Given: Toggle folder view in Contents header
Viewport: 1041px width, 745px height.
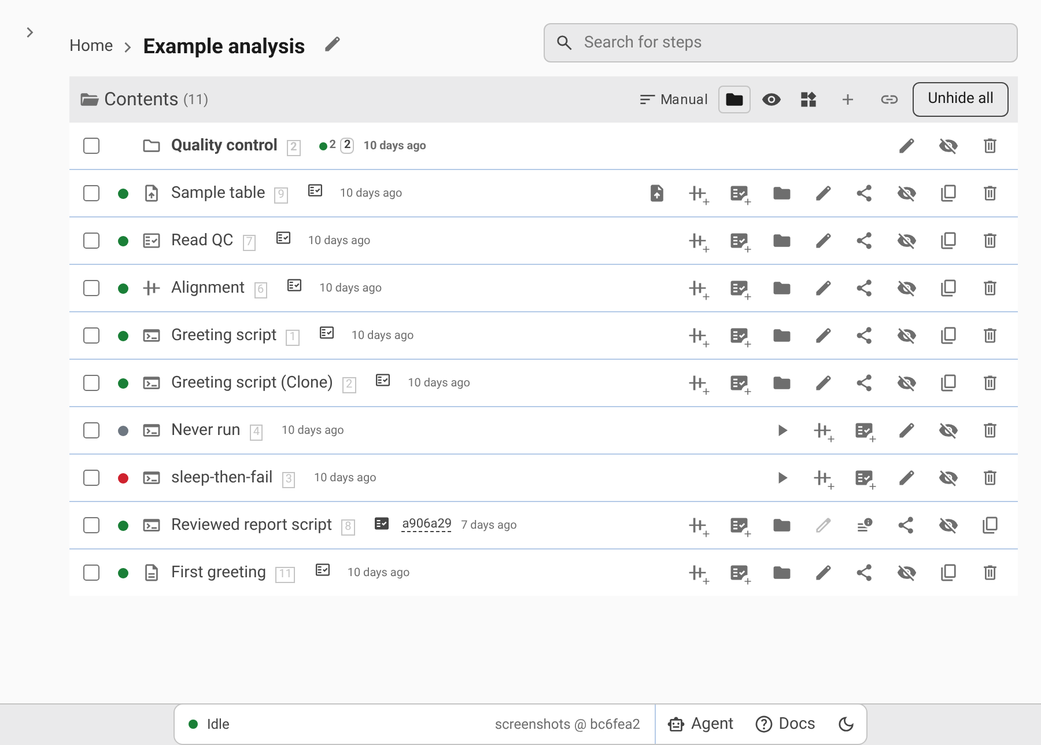Looking at the screenshot, I should point(734,99).
